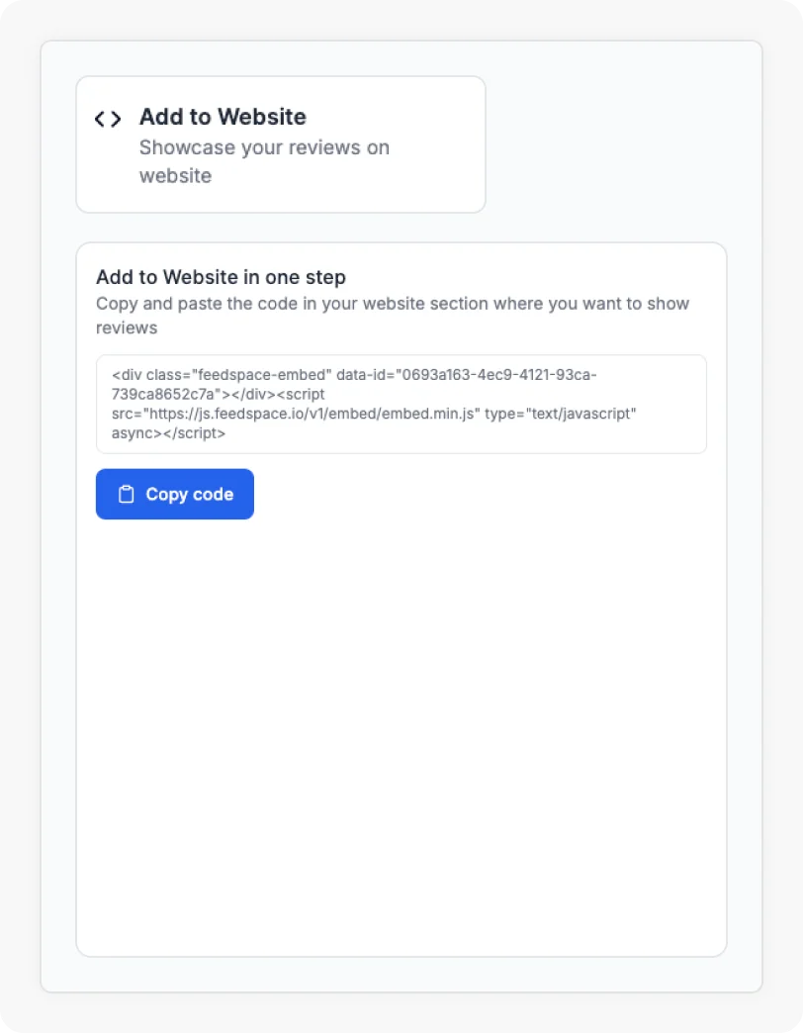The height and width of the screenshot is (1033, 803).
Task: Click the Showcase your reviews on website subtitle
Action: coord(264,161)
